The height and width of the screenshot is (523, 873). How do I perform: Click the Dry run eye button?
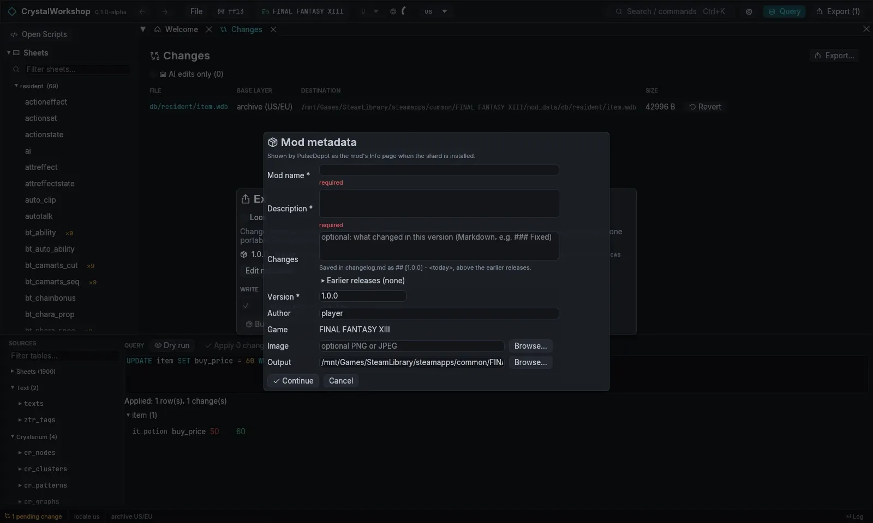point(172,345)
